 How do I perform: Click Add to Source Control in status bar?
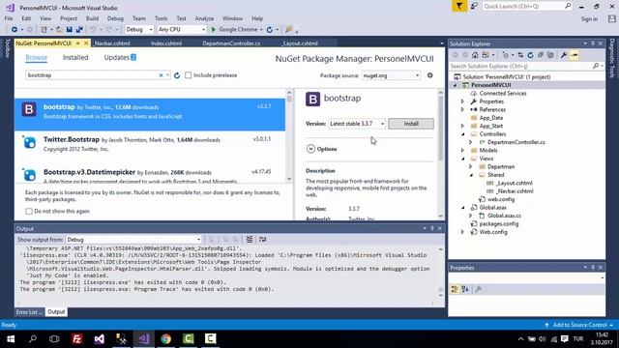coord(579,325)
